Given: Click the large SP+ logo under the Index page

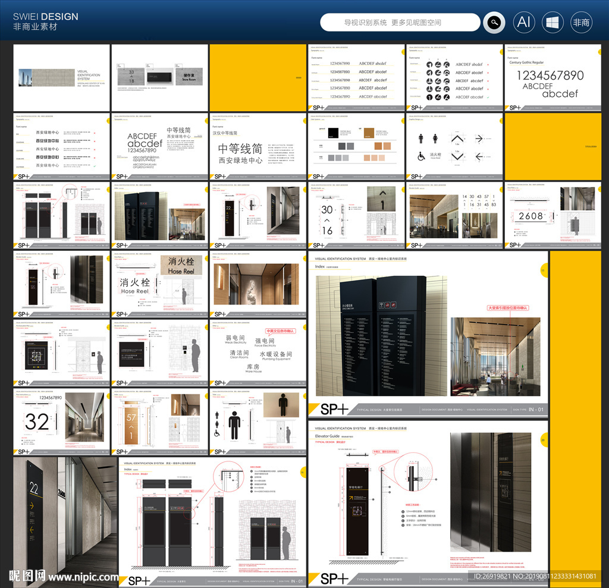Looking at the screenshot, I should [x=334, y=410].
